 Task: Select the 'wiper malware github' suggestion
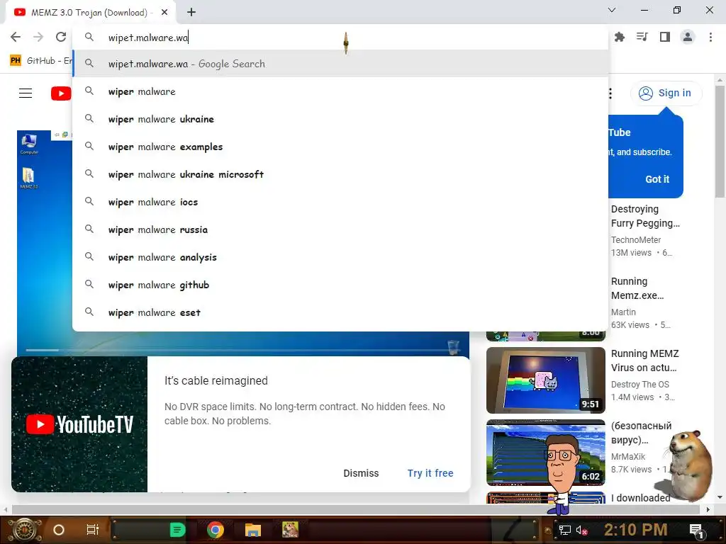pyautogui.click(x=340, y=285)
